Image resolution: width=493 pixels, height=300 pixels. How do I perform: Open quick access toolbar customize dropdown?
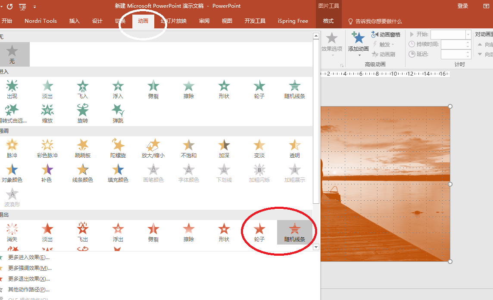click(x=34, y=6)
